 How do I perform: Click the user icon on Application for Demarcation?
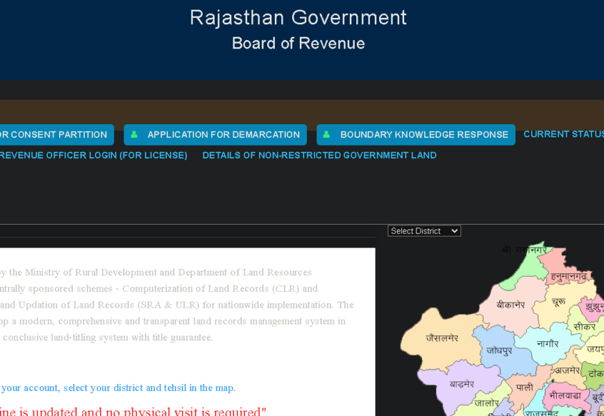pos(135,135)
